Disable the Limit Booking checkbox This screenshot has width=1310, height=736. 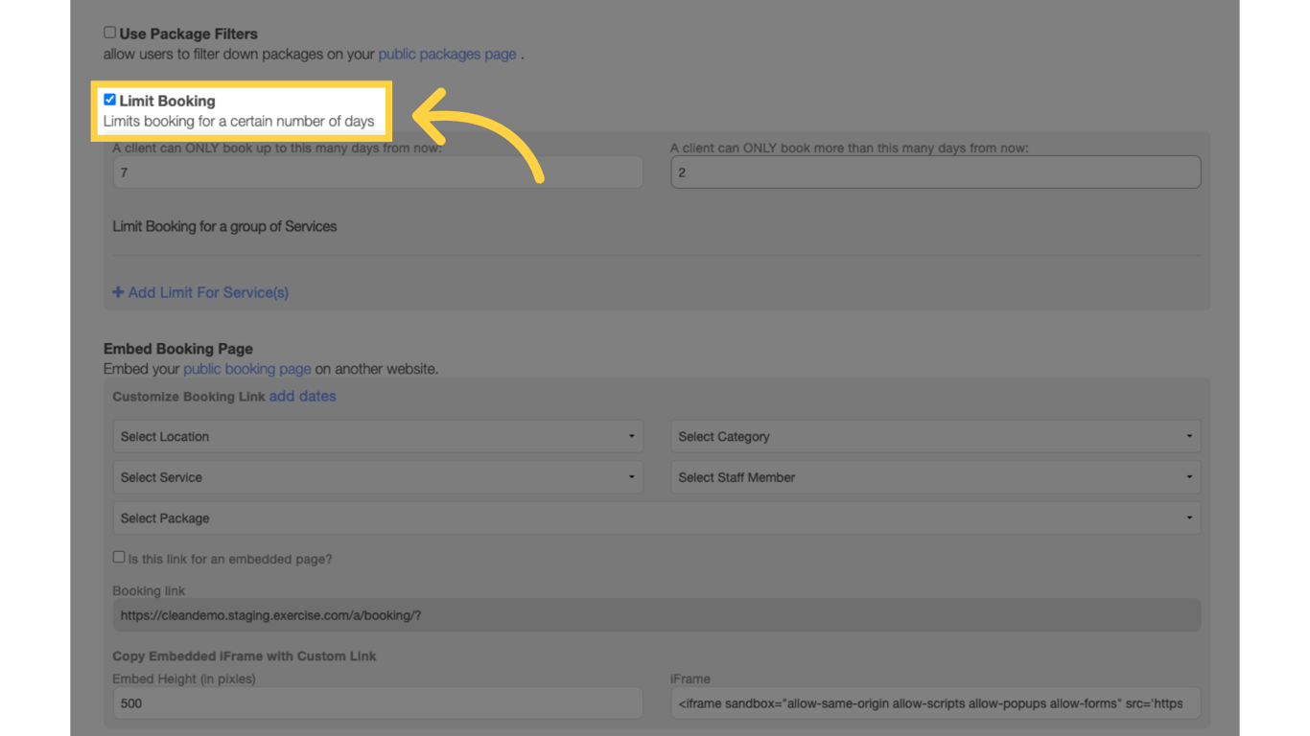click(109, 98)
